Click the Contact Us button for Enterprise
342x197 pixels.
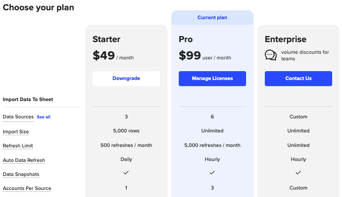[x=298, y=79]
